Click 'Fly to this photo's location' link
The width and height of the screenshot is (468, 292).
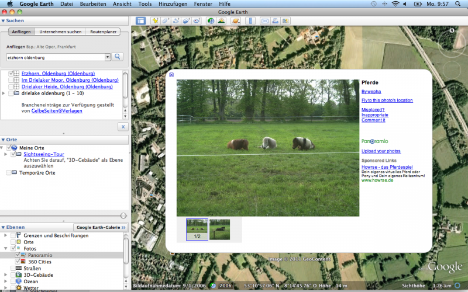[x=387, y=100]
